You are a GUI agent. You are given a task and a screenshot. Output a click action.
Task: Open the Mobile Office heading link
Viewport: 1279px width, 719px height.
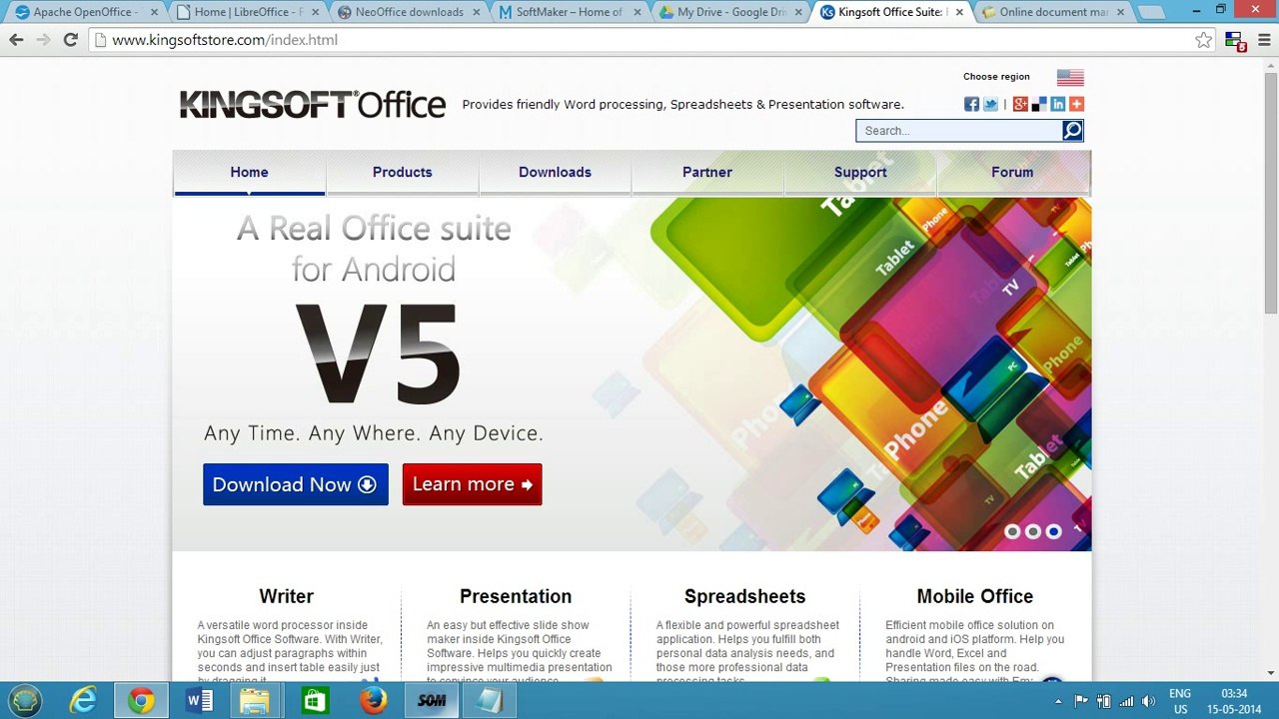coord(975,596)
